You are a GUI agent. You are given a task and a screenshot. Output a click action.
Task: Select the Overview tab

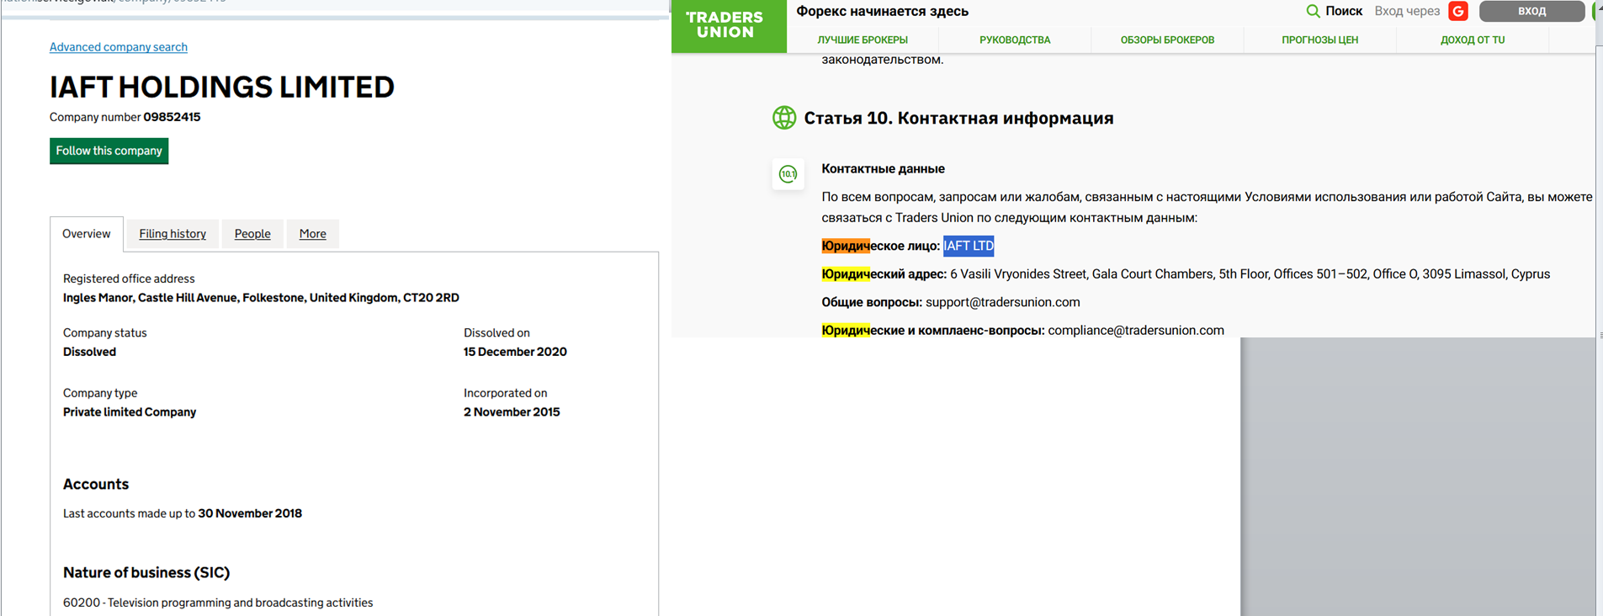point(86,234)
